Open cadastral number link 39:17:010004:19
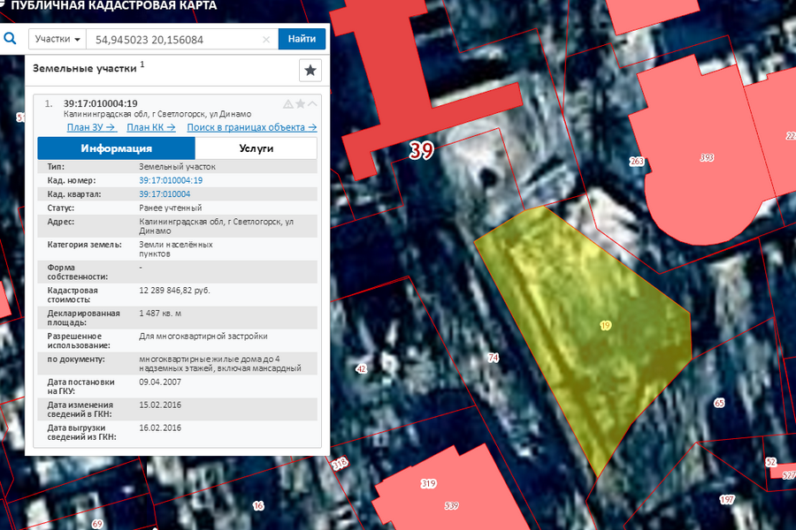 pos(171,180)
